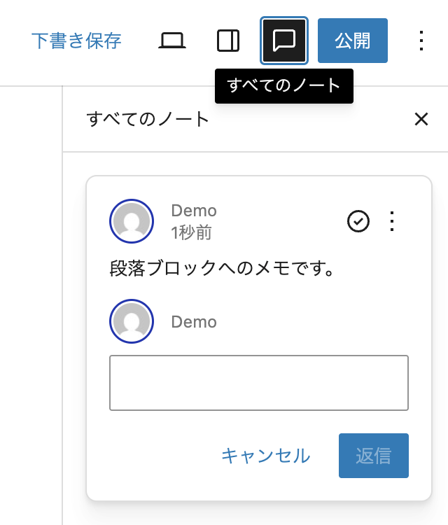The width and height of the screenshot is (448, 525).
Task: Open the laptop preview device menu
Action: 171,41
